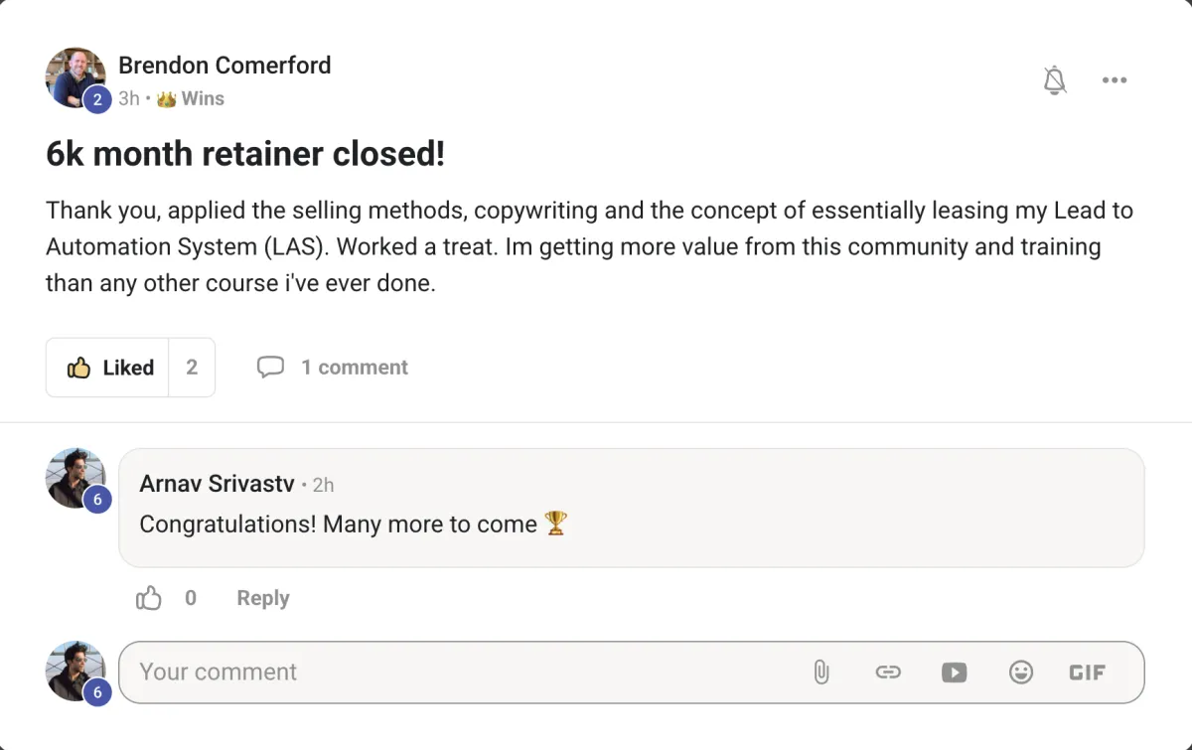Like Arnav Srivastv's comment with thumbs-up

[x=148, y=598]
